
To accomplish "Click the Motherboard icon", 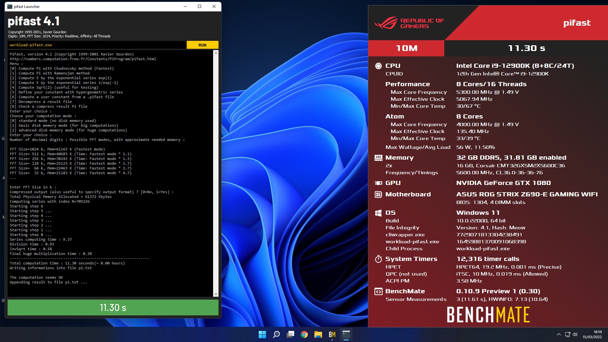I will click(378, 194).
